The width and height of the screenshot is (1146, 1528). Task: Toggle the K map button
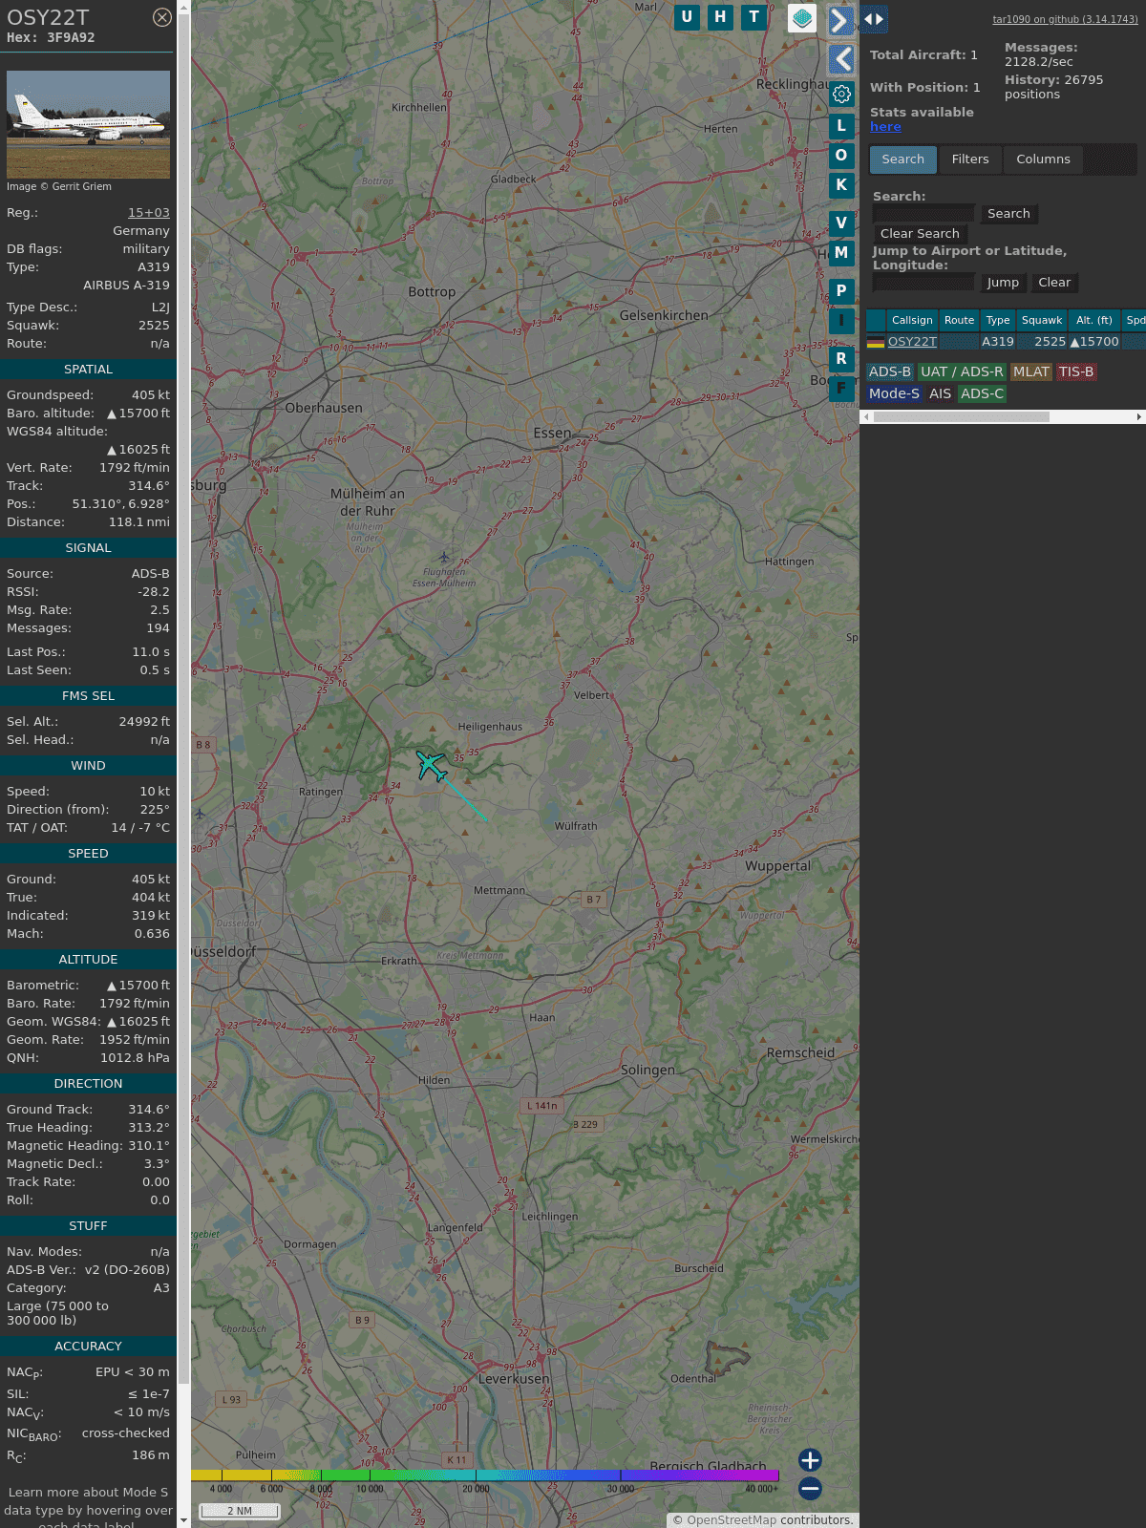tap(841, 185)
